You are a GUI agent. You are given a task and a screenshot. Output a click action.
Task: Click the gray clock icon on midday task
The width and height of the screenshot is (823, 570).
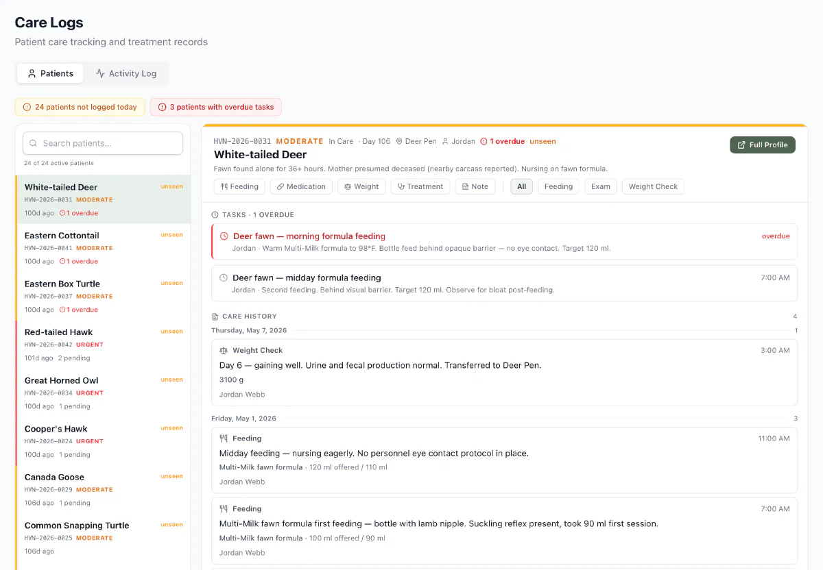click(x=224, y=277)
